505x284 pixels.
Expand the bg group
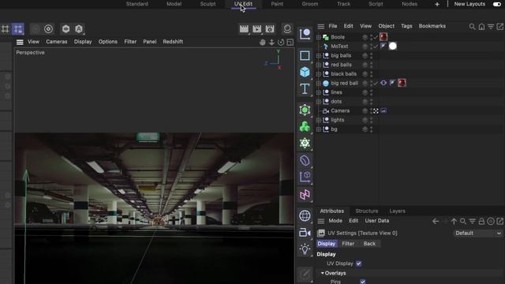click(319, 129)
